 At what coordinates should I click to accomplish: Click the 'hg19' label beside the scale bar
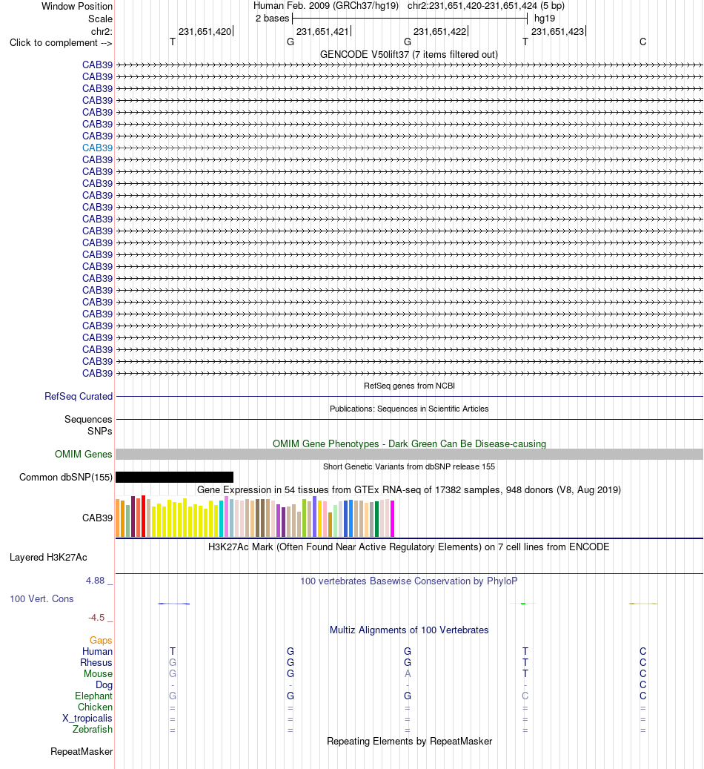545,19
